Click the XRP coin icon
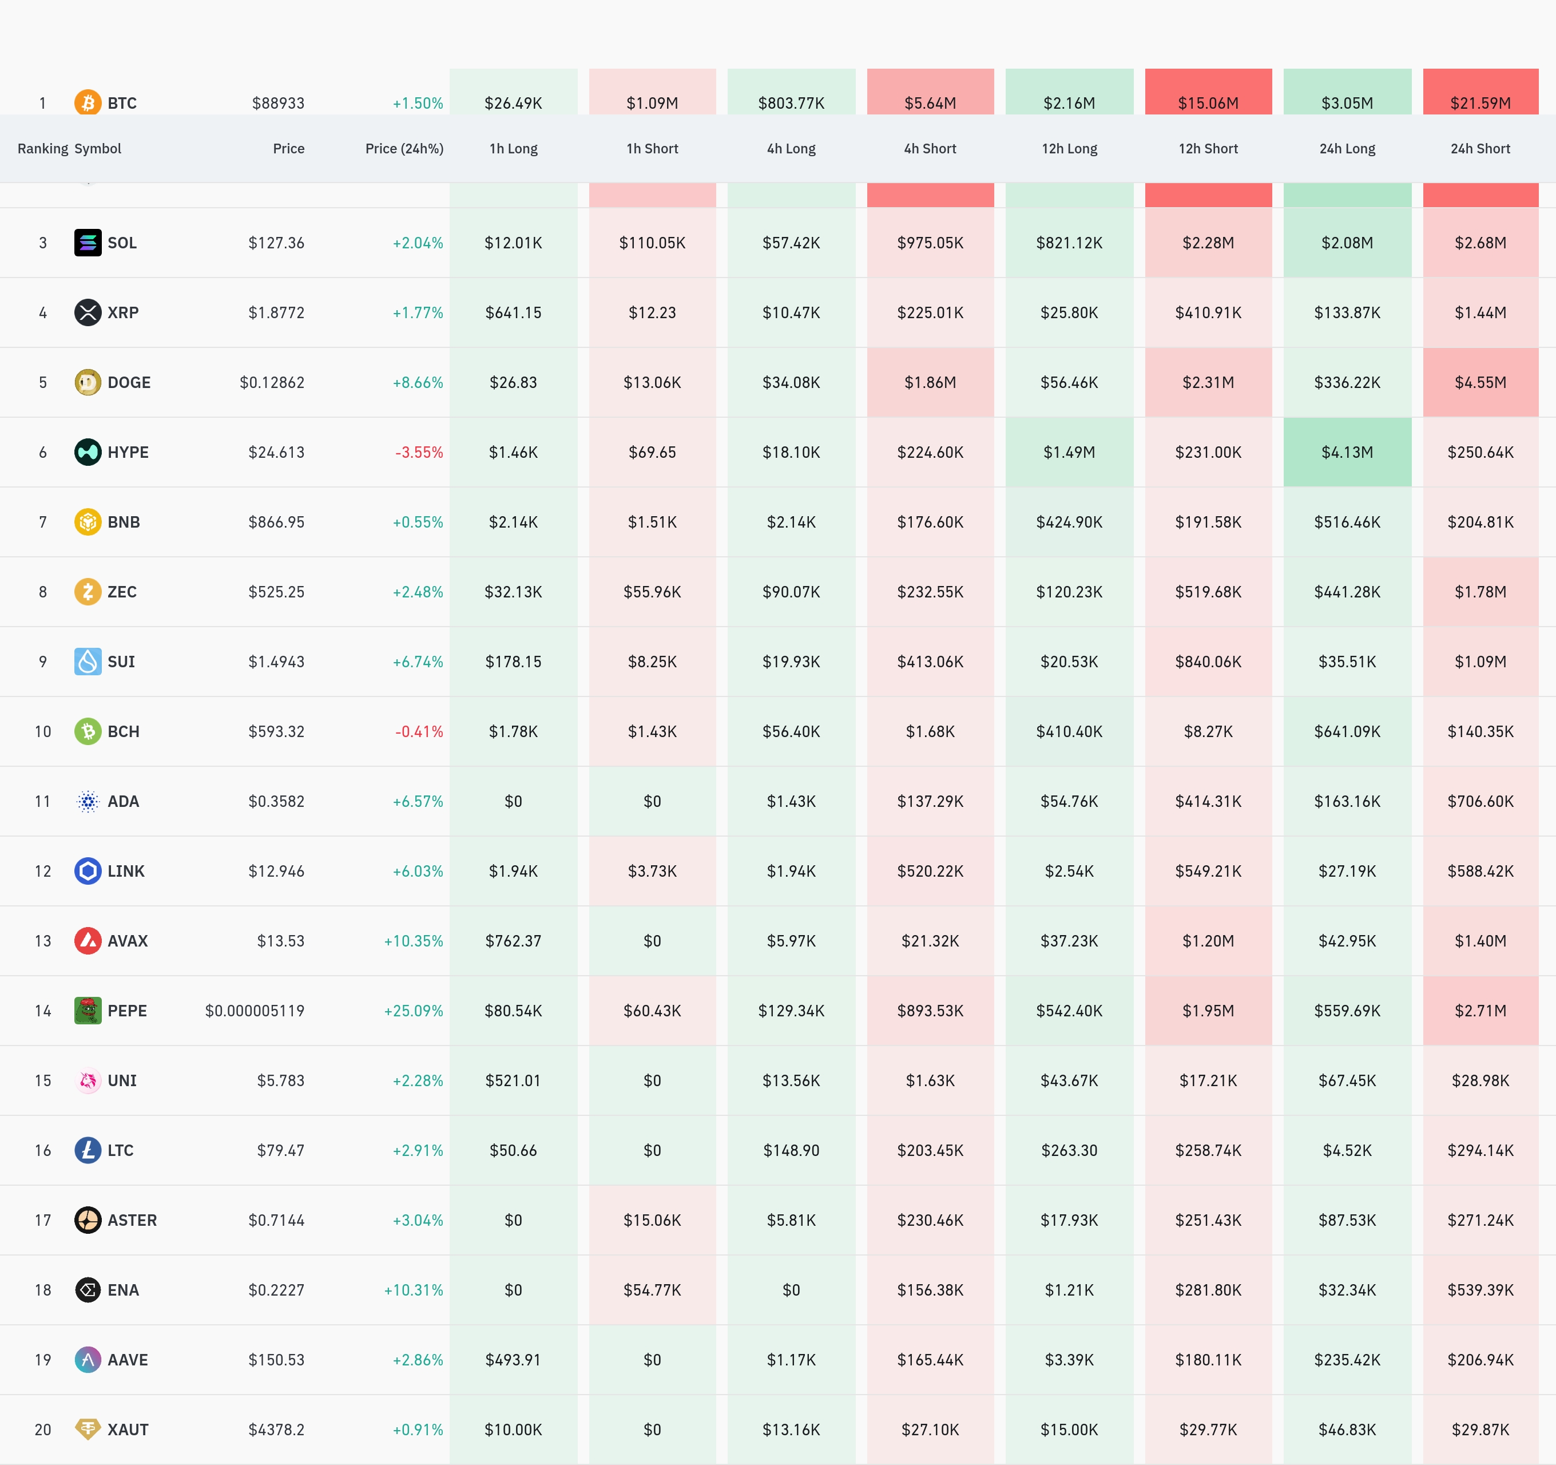1556x1465 pixels. tap(88, 312)
